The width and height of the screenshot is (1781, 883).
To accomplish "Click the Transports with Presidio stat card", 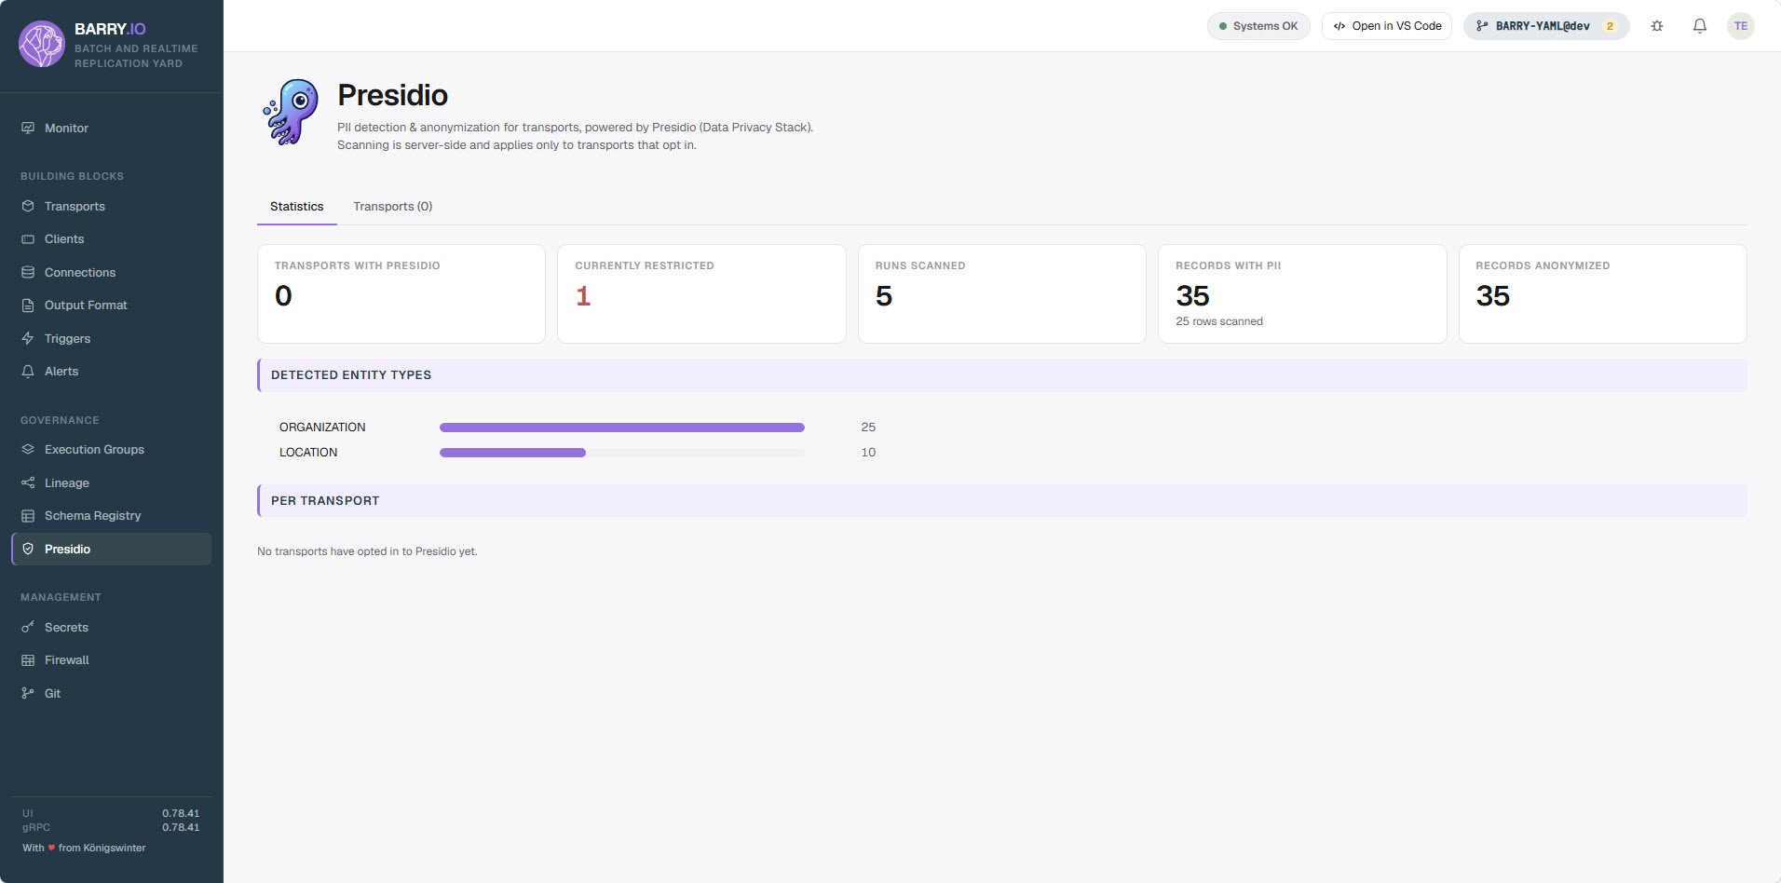I will tap(401, 293).
